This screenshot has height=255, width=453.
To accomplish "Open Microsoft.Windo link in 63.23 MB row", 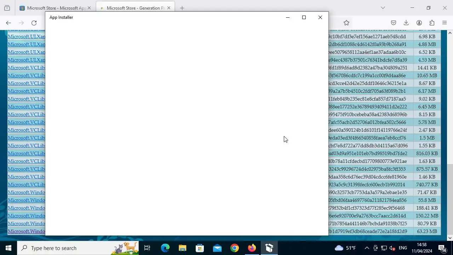I will point(27,231).
